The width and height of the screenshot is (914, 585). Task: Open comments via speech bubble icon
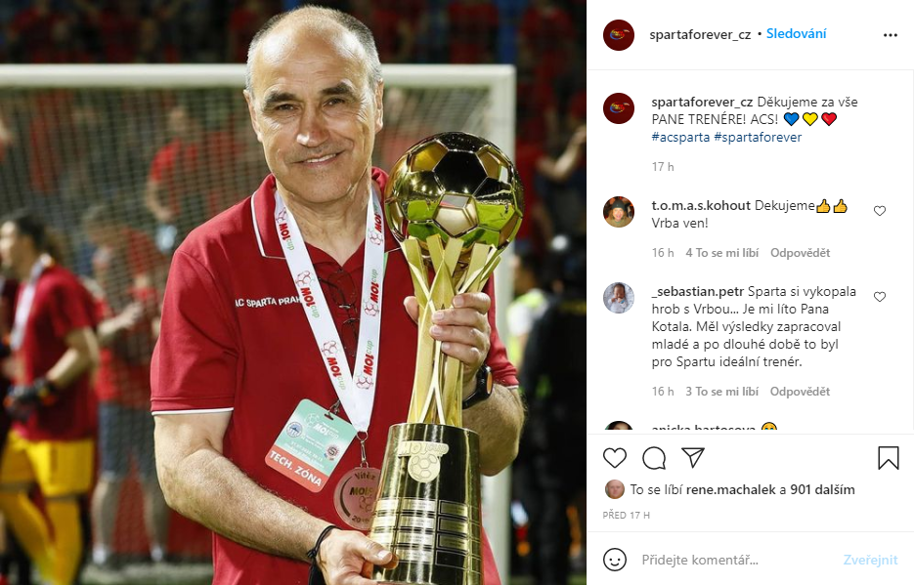[x=654, y=458]
